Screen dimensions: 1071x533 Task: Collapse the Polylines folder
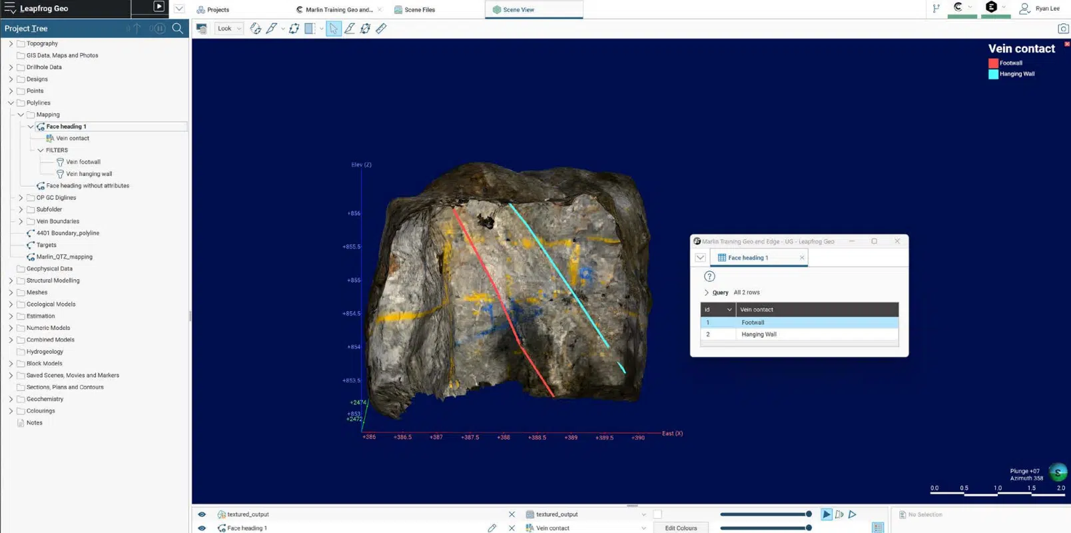(x=11, y=103)
